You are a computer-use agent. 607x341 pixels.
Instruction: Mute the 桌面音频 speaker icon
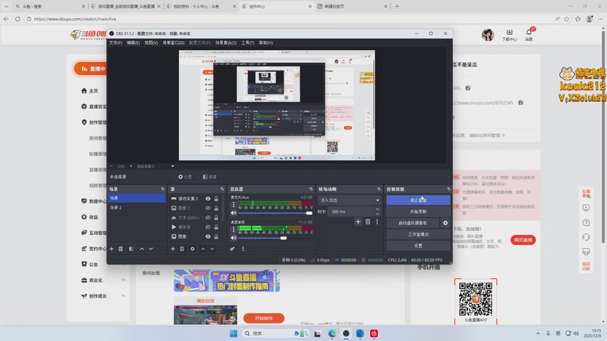[x=234, y=238]
